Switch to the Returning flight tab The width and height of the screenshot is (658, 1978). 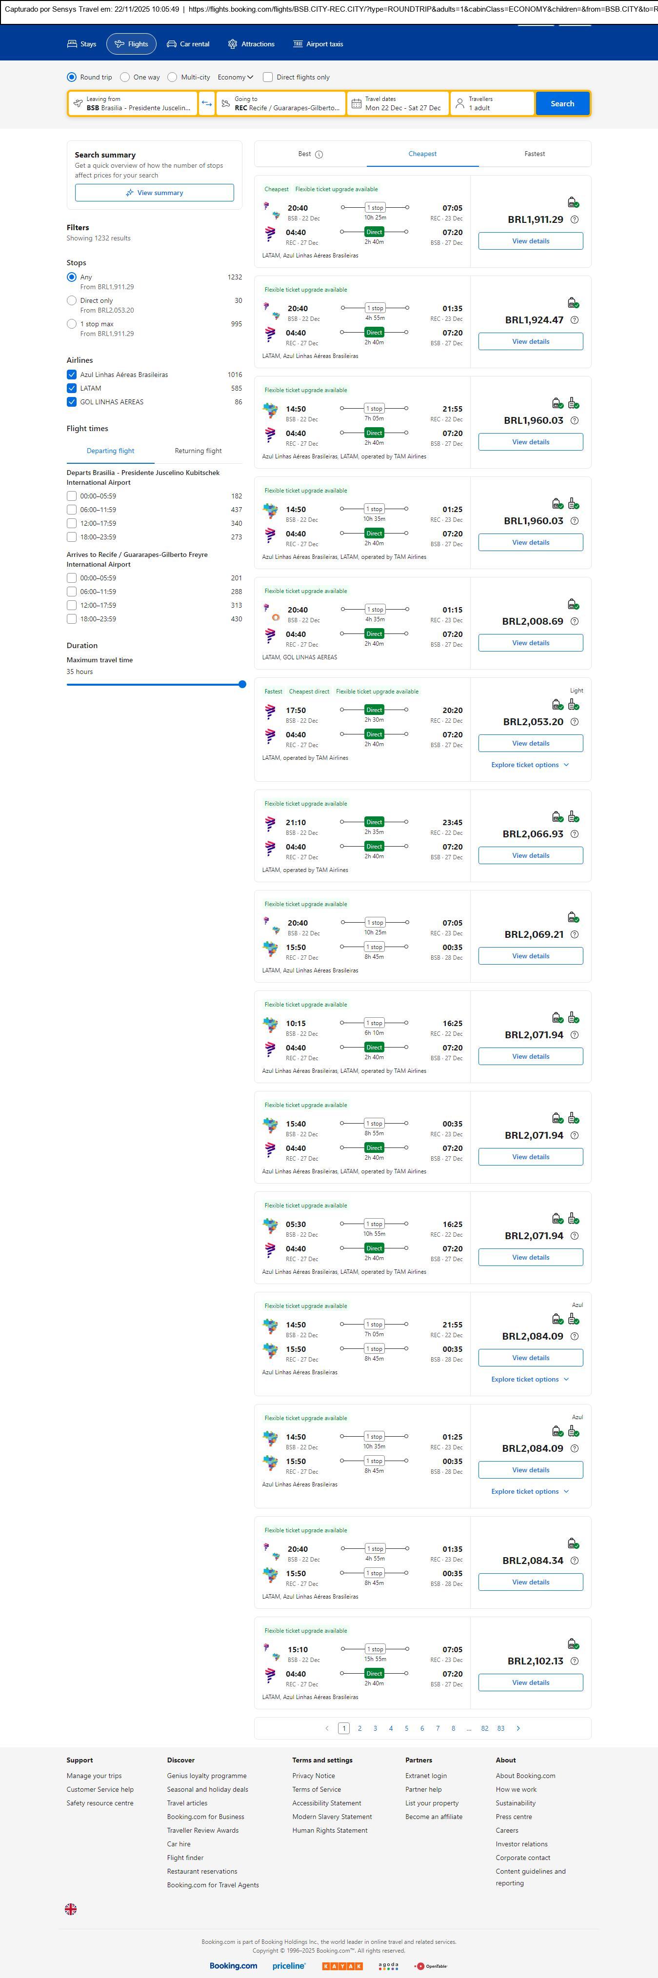coord(198,451)
